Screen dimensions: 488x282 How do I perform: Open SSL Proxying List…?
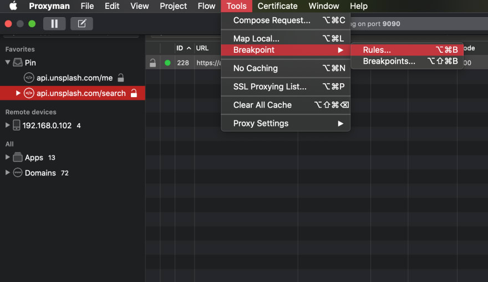coord(286,87)
